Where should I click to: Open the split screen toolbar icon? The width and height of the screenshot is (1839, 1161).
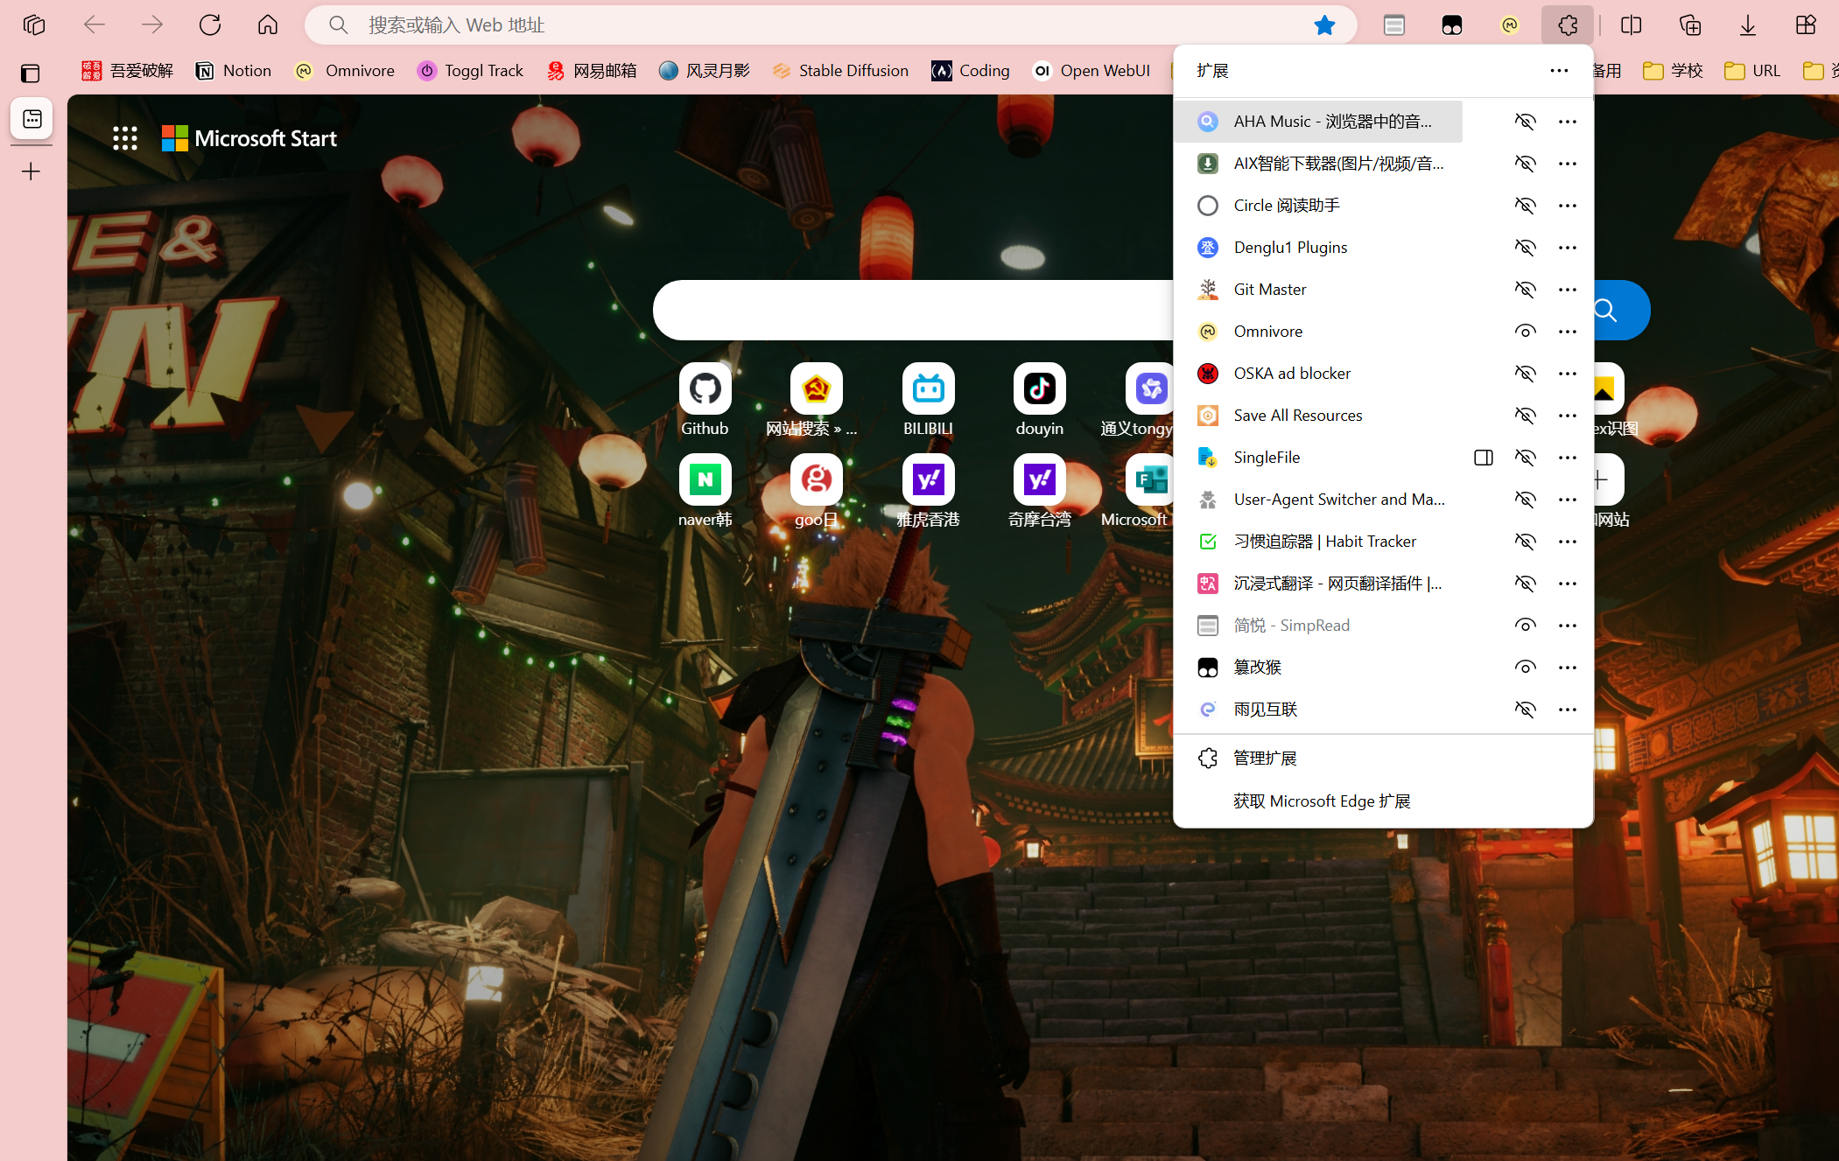[1631, 25]
